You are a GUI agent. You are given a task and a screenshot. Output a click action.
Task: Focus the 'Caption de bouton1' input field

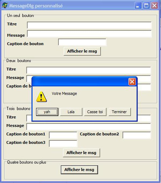pyautogui.click(x=63, y=135)
